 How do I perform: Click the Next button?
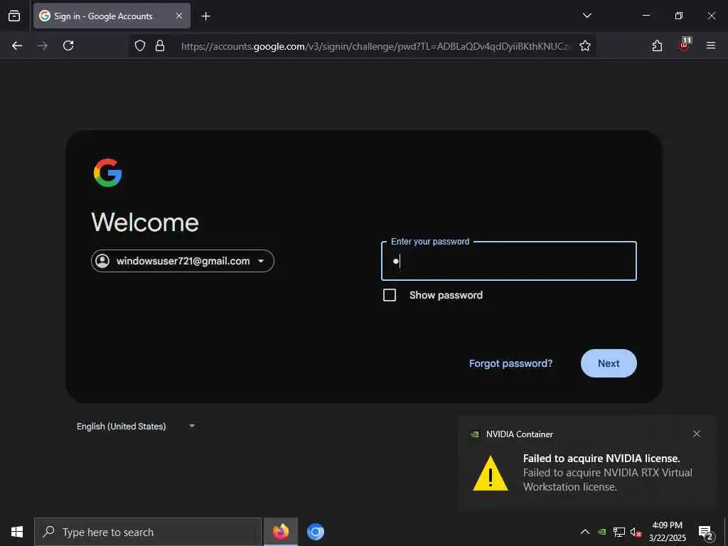click(609, 363)
